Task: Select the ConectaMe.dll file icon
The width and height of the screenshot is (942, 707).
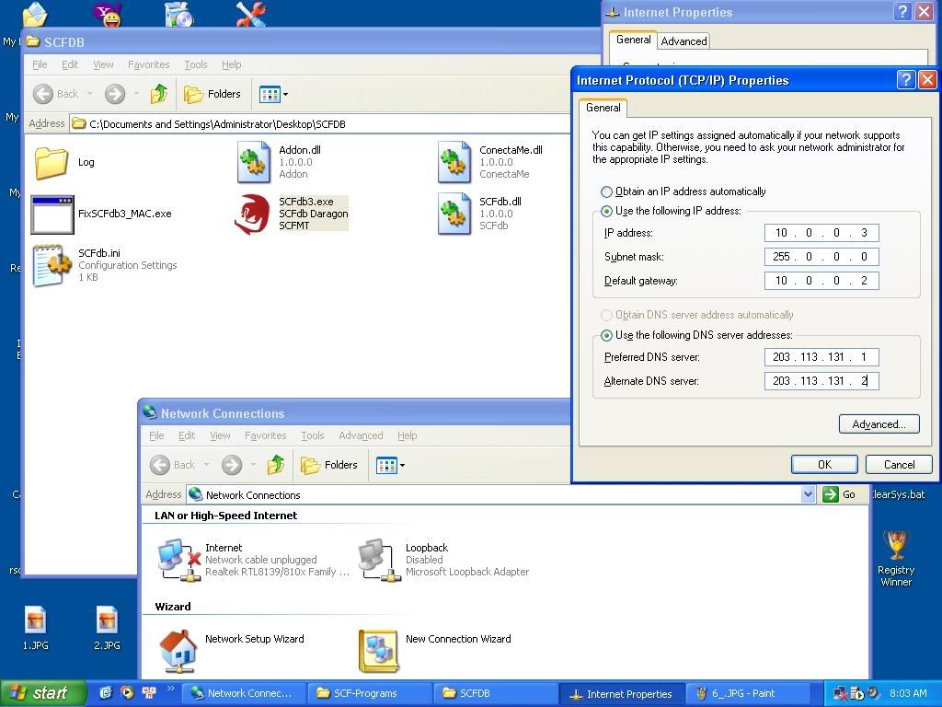Action: (x=454, y=162)
